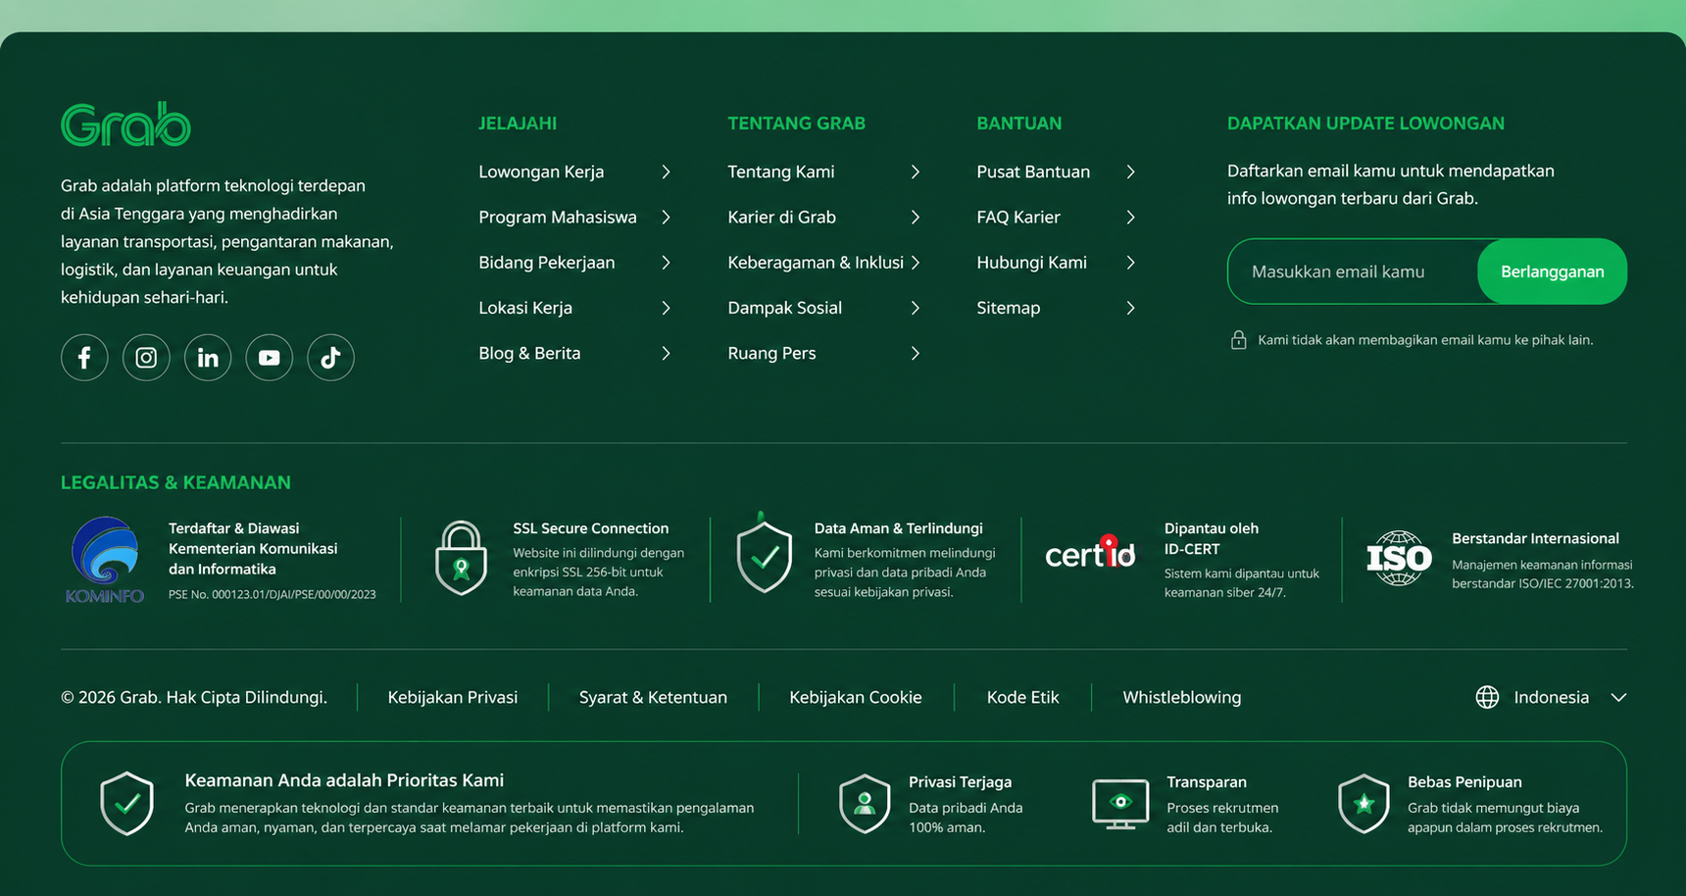Visit Ruang Pers page

[771, 353]
